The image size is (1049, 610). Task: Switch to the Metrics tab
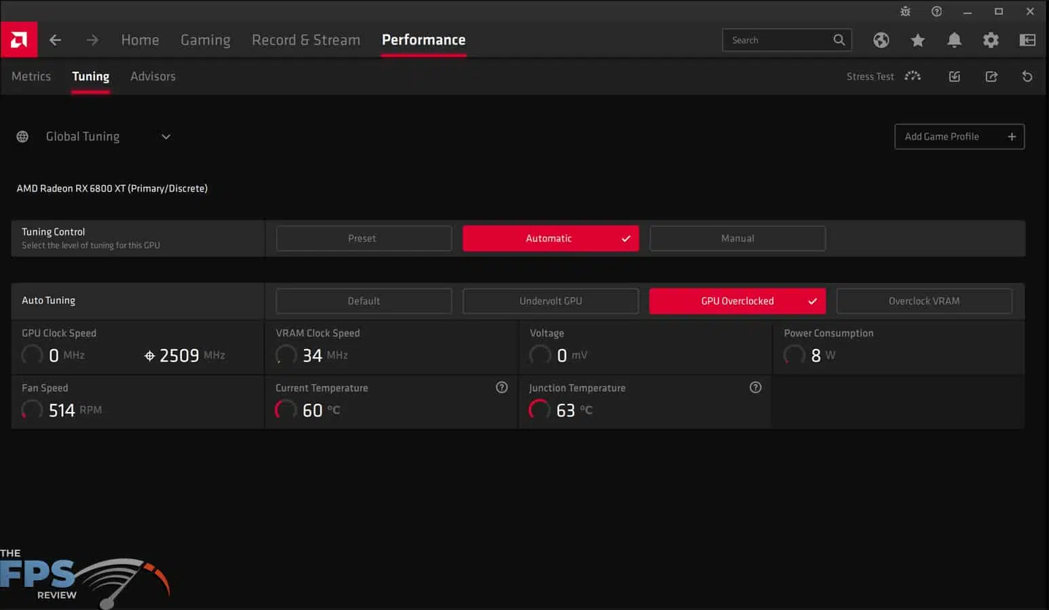click(x=31, y=76)
